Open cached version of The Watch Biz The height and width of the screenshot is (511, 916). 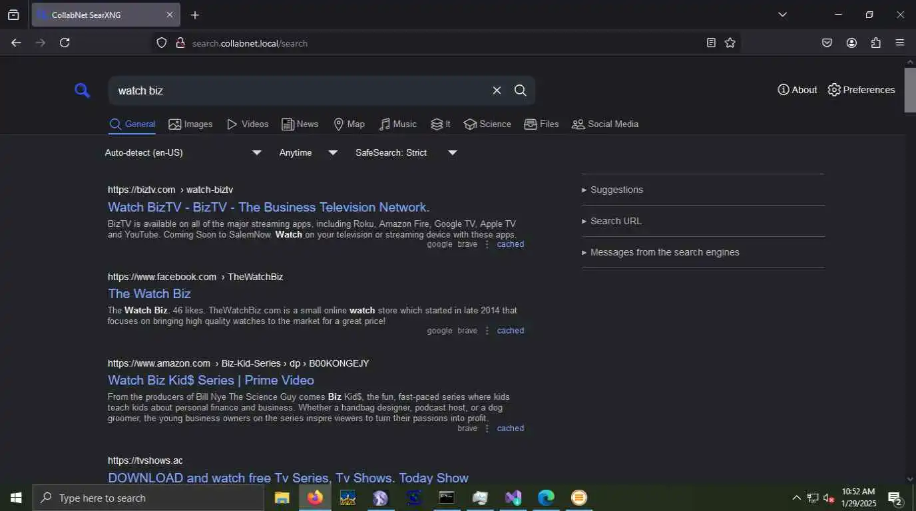tap(511, 331)
